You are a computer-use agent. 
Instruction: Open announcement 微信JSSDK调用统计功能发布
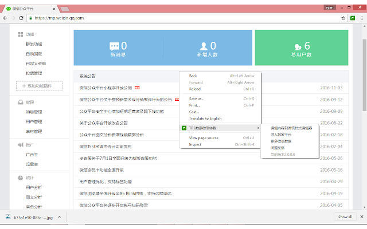click(x=106, y=147)
